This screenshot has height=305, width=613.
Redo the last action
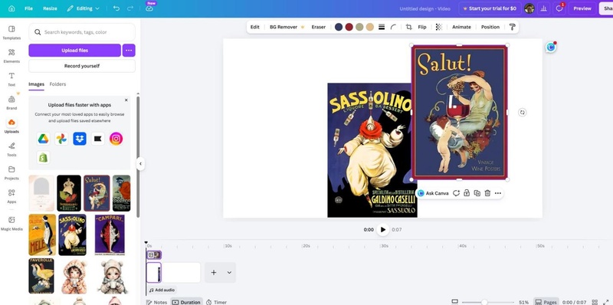coord(131,8)
